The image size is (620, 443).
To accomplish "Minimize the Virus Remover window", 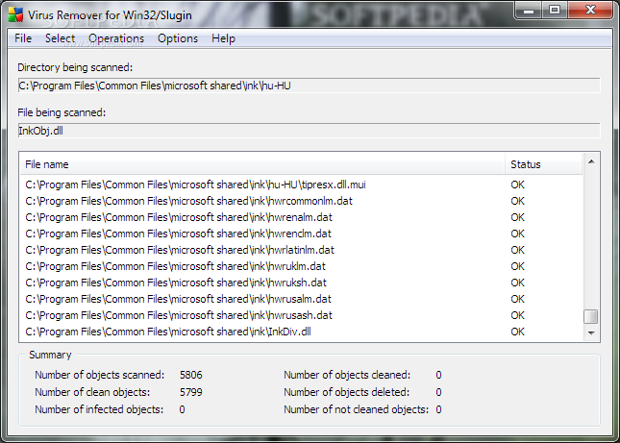I will [x=529, y=10].
